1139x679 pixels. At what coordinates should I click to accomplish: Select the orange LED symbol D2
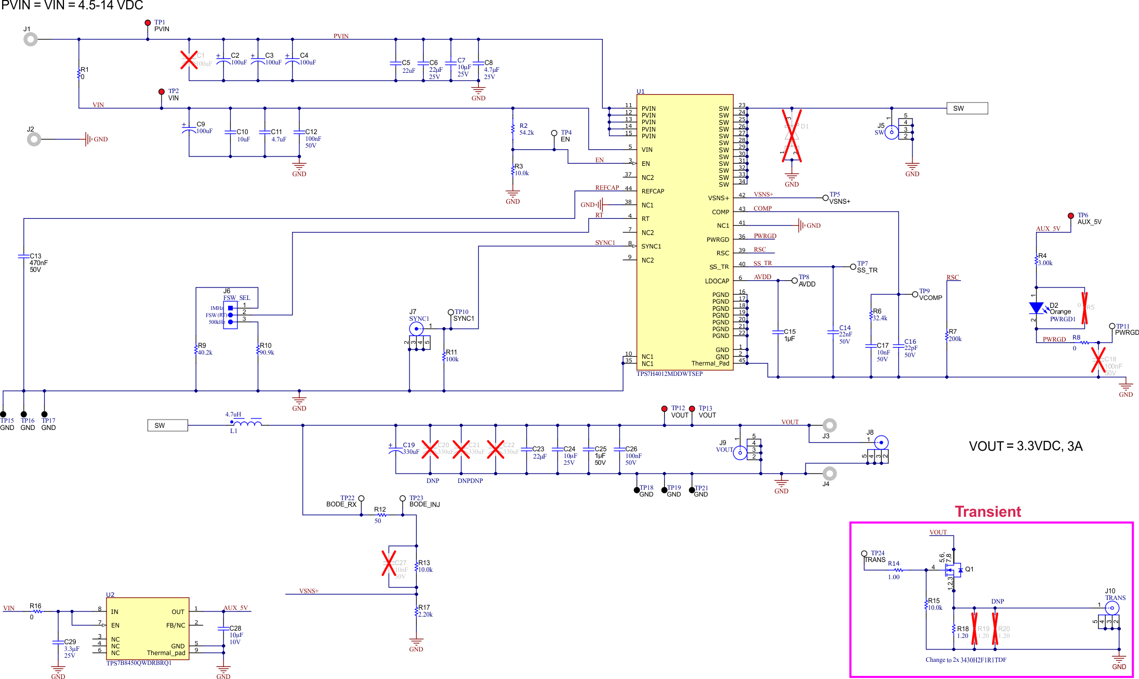coord(1036,307)
